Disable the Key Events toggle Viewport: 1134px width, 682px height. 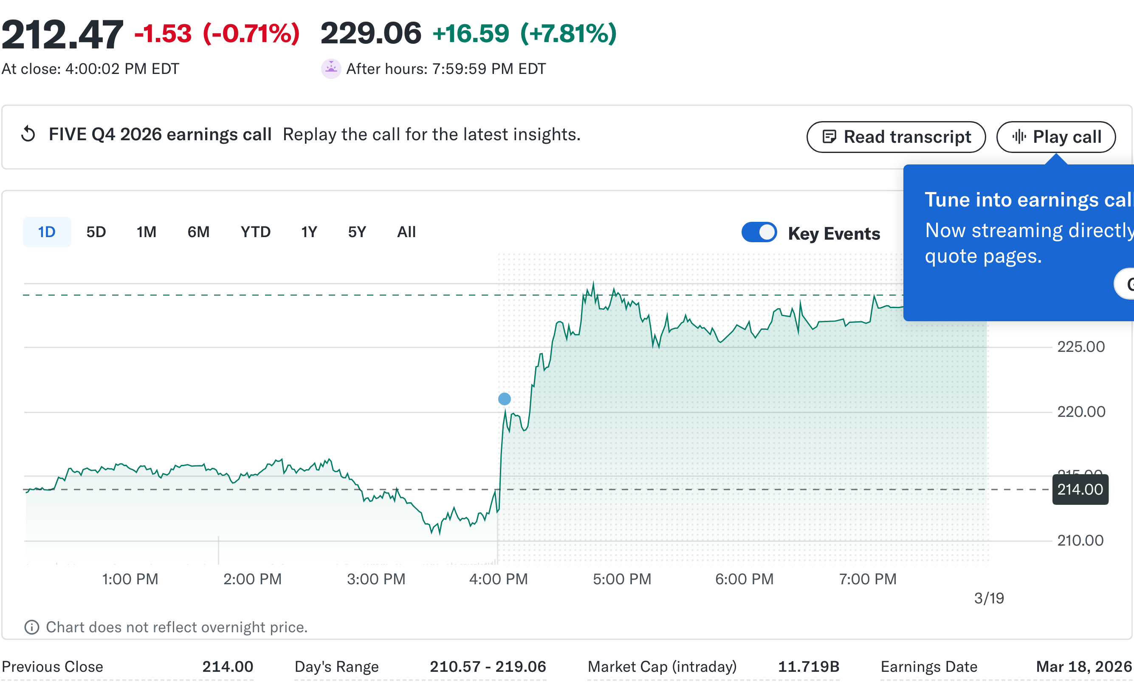(x=759, y=232)
